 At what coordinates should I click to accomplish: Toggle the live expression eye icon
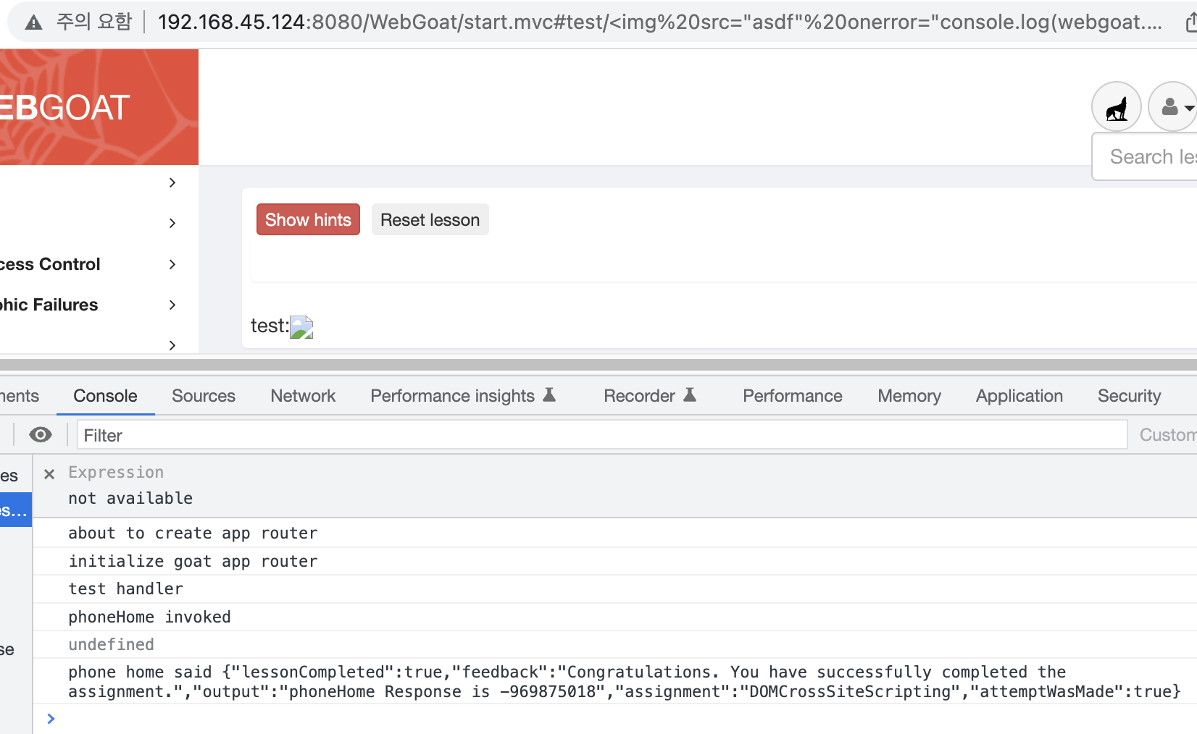click(x=41, y=434)
